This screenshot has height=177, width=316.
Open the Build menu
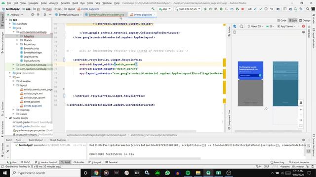(75, 3)
